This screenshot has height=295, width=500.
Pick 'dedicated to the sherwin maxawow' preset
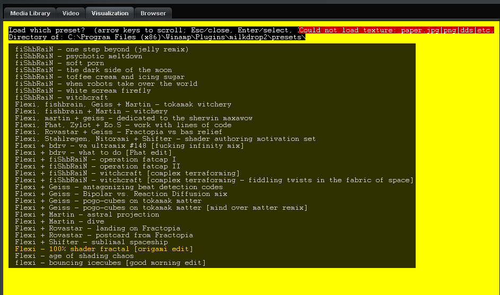tap(134, 118)
